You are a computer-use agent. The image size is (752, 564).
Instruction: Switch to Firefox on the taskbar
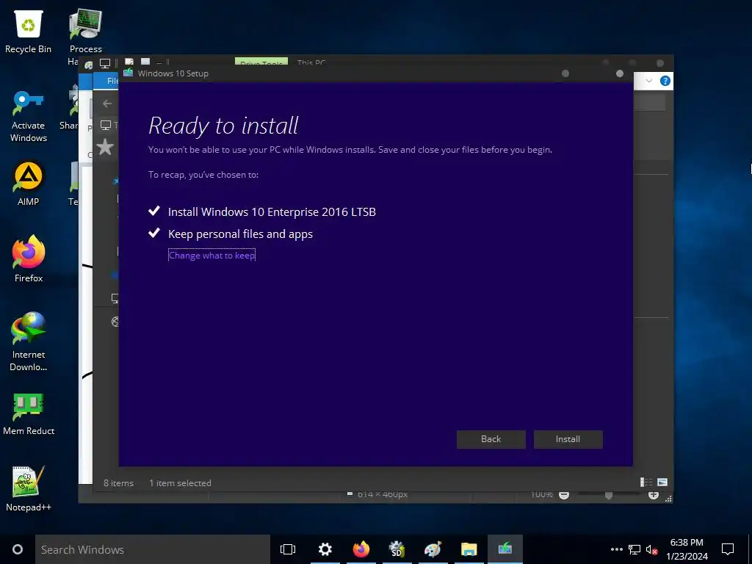(361, 549)
